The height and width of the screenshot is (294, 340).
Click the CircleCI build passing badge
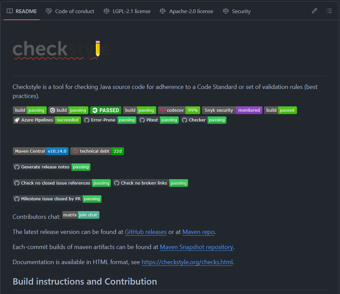click(68, 110)
